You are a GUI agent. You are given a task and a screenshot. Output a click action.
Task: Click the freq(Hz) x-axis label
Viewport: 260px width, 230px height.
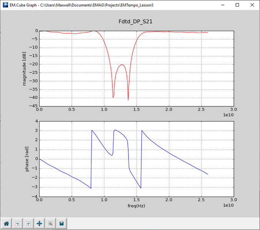coord(136,205)
